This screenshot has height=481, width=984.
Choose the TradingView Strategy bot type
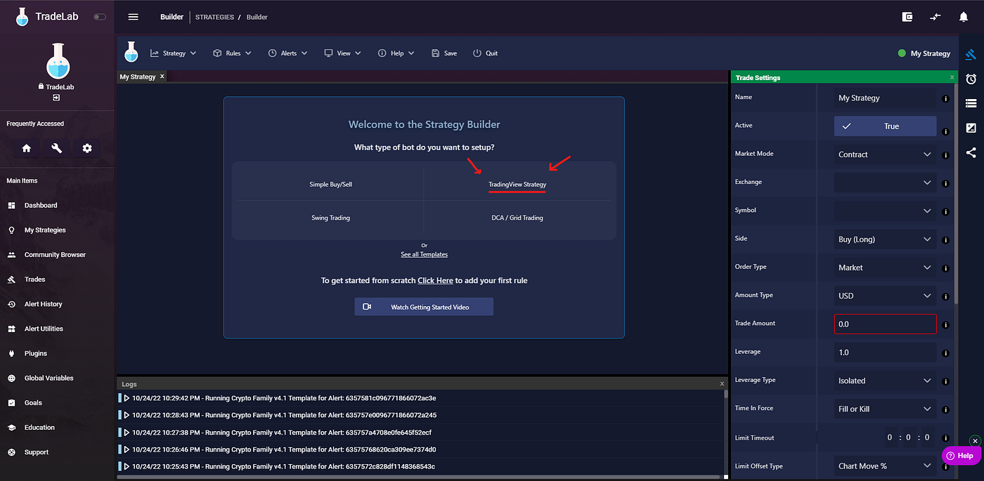[517, 184]
